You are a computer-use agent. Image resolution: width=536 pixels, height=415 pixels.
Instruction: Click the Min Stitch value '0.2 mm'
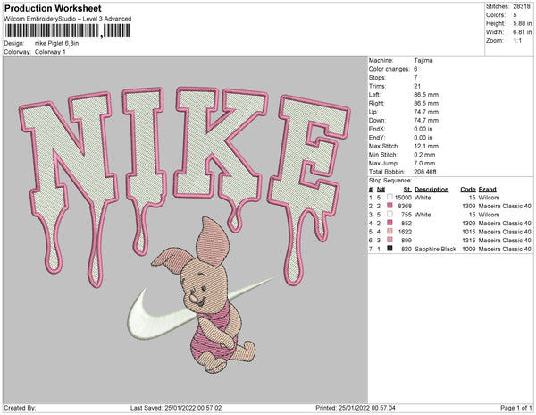[424, 155]
